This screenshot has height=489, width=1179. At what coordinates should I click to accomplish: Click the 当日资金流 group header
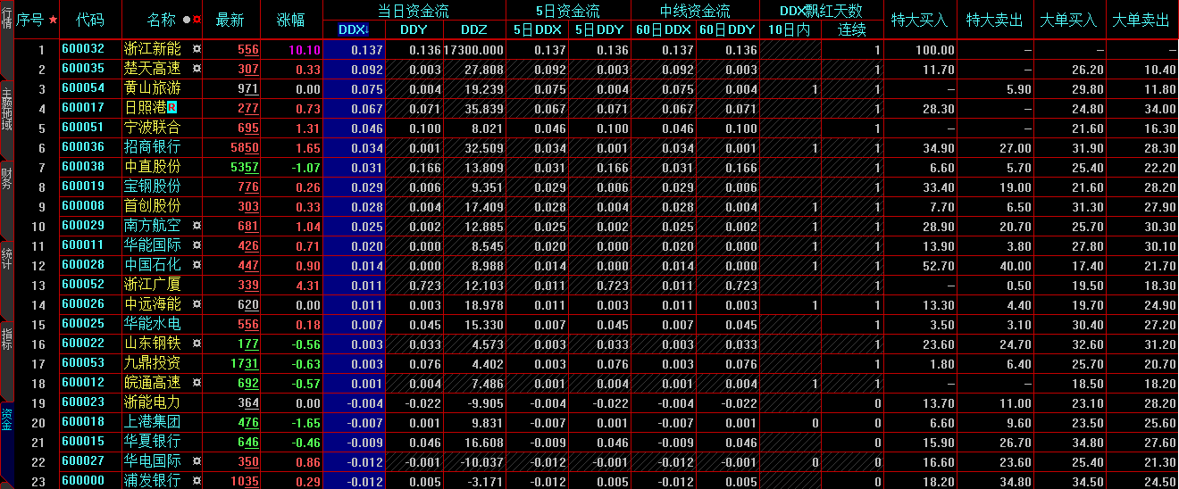(x=414, y=11)
